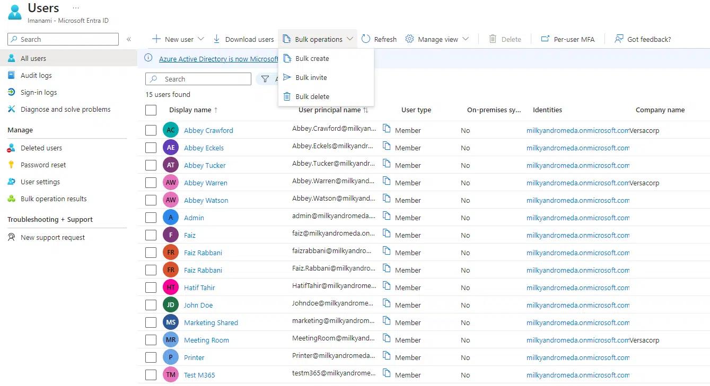Click the Azure Active Directory announcement link

pos(218,59)
